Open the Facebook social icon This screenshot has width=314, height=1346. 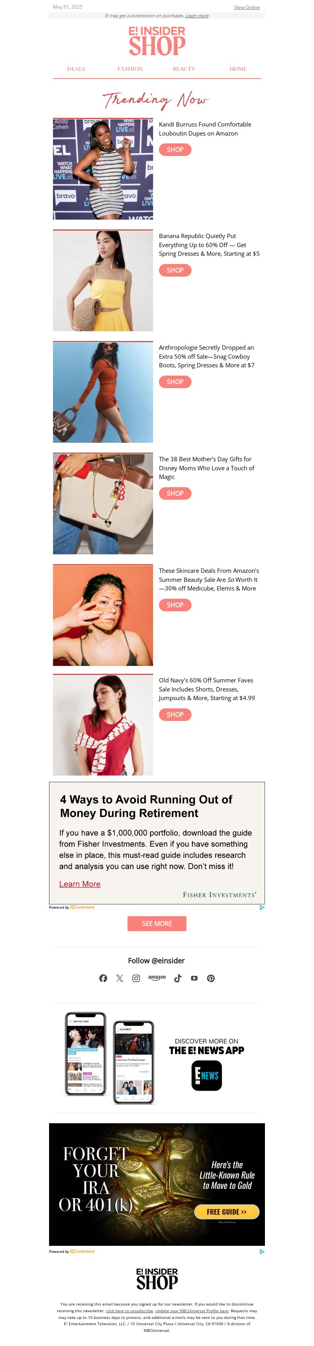point(103,978)
